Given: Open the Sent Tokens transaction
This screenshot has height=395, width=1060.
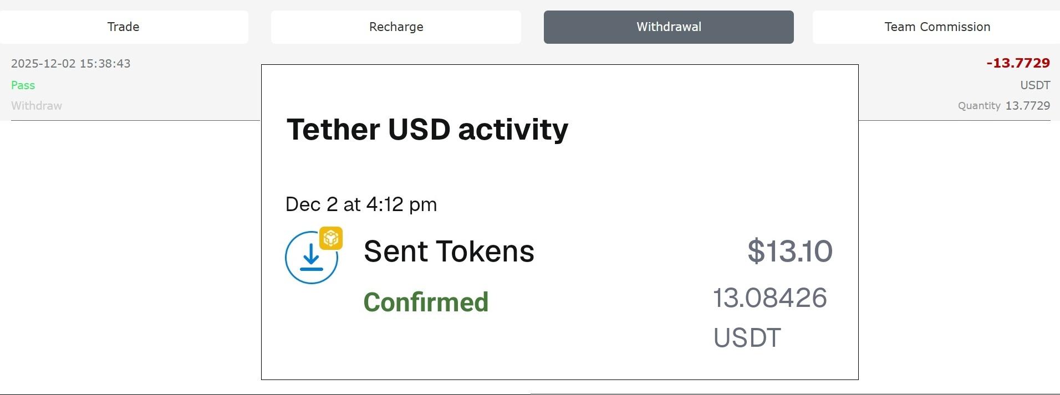Looking at the screenshot, I should [x=449, y=251].
